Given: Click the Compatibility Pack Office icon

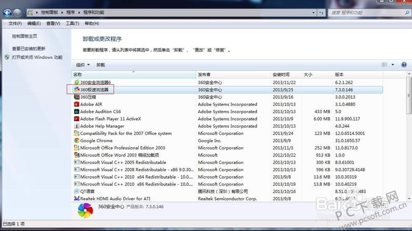Looking at the screenshot, I should pyautogui.click(x=77, y=133).
